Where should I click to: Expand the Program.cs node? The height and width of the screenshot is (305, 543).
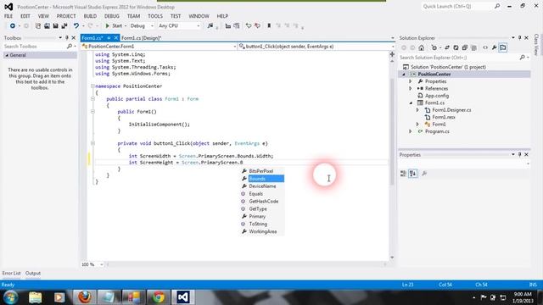411,131
